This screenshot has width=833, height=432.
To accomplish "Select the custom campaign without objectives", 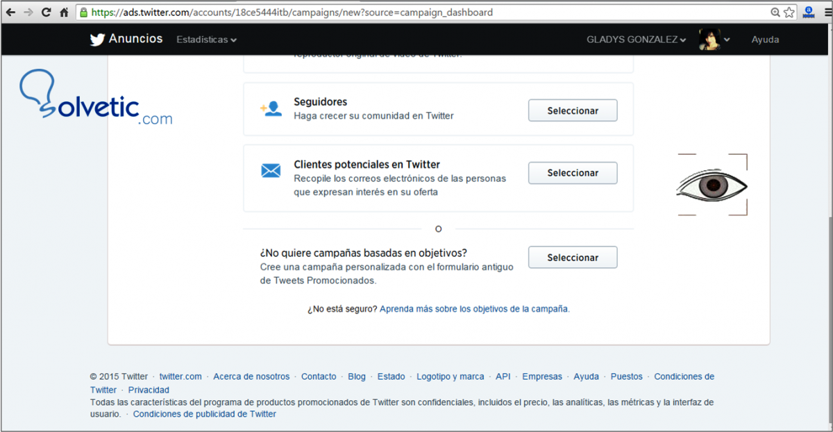I will [573, 258].
